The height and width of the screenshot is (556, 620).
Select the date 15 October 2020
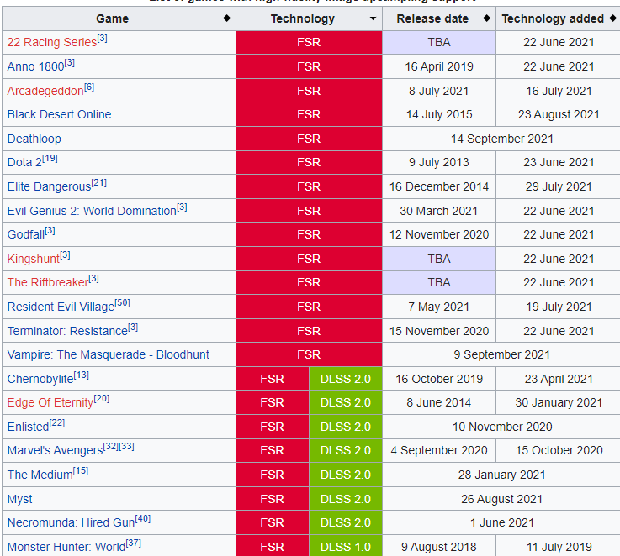click(559, 450)
